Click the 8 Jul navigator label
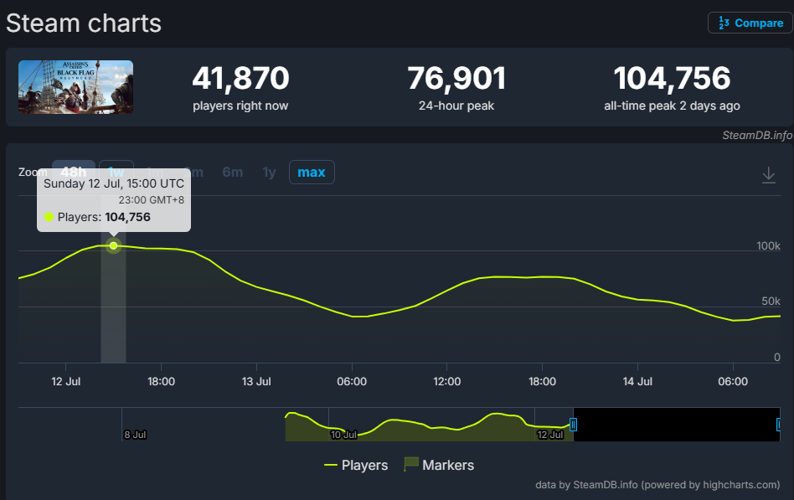794x500 pixels. 135,435
